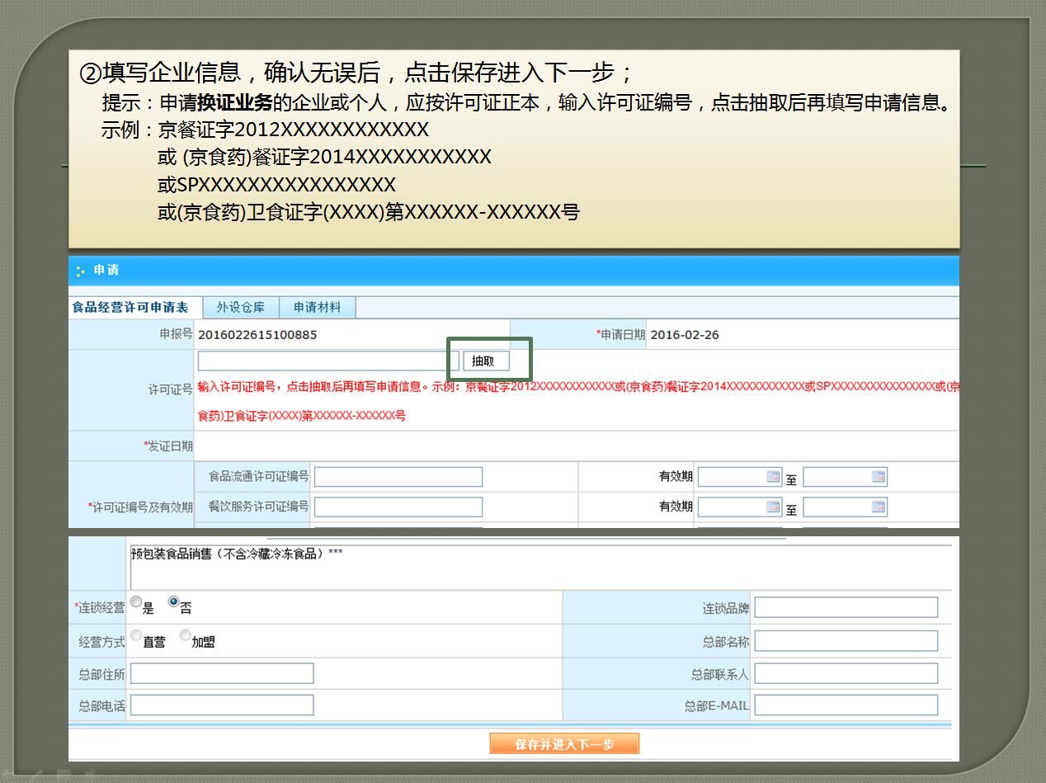
Task: Choose 加盟 as 经营方式
Action: tap(185, 636)
